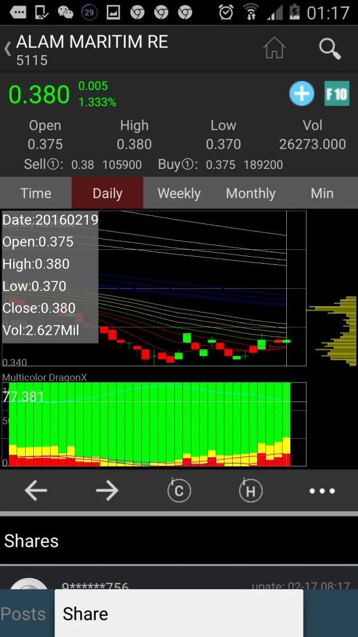The width and height of the screenshot is (358, 637).
Task: Open the stock search magnifier
Action: pyautogui.click(x=329, y=48)
